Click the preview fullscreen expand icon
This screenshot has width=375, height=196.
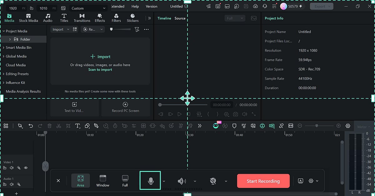pyautogui.click(x=254, y=114)
